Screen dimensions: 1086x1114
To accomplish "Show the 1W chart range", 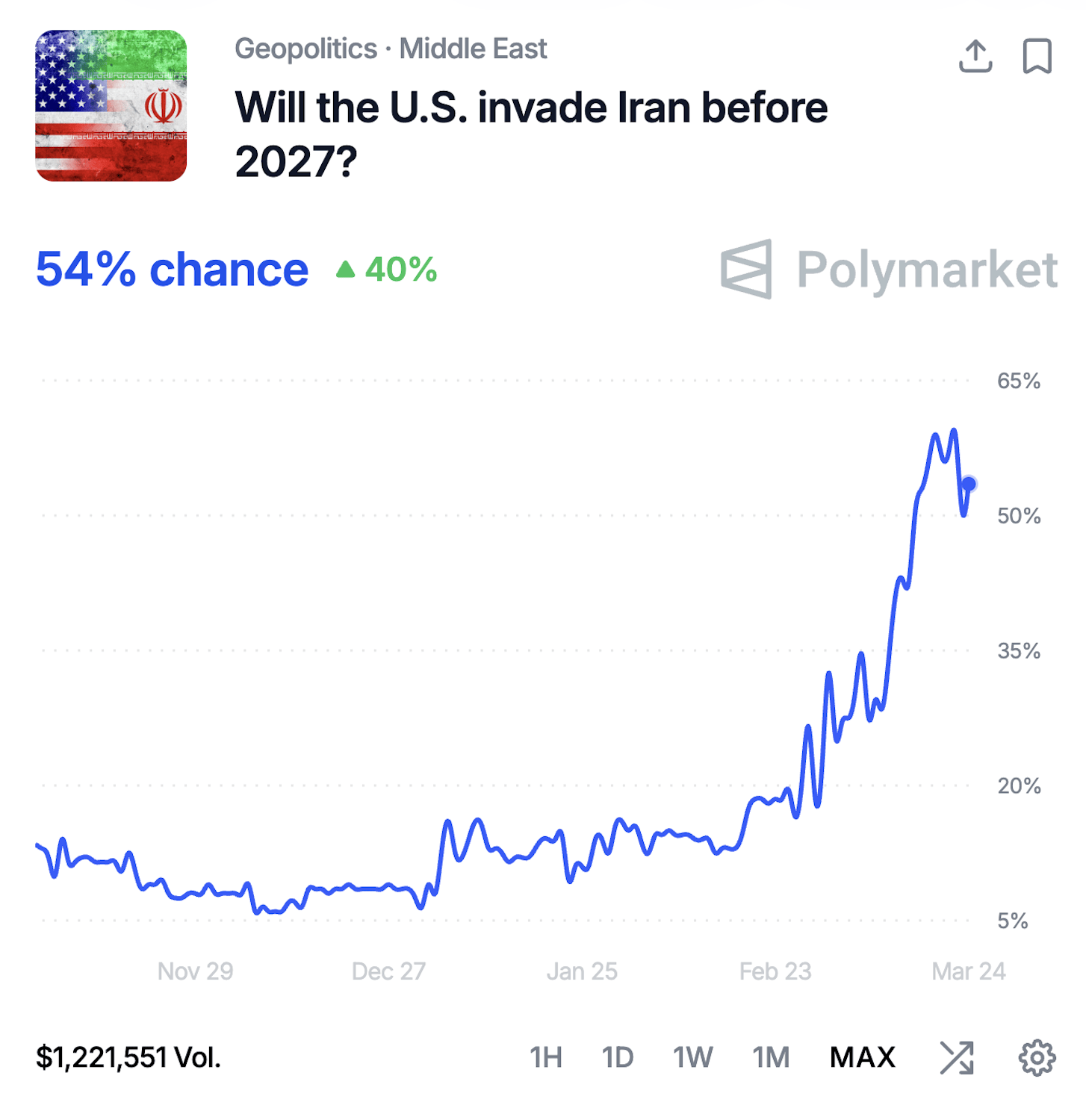I will (x=692, y=1057).
